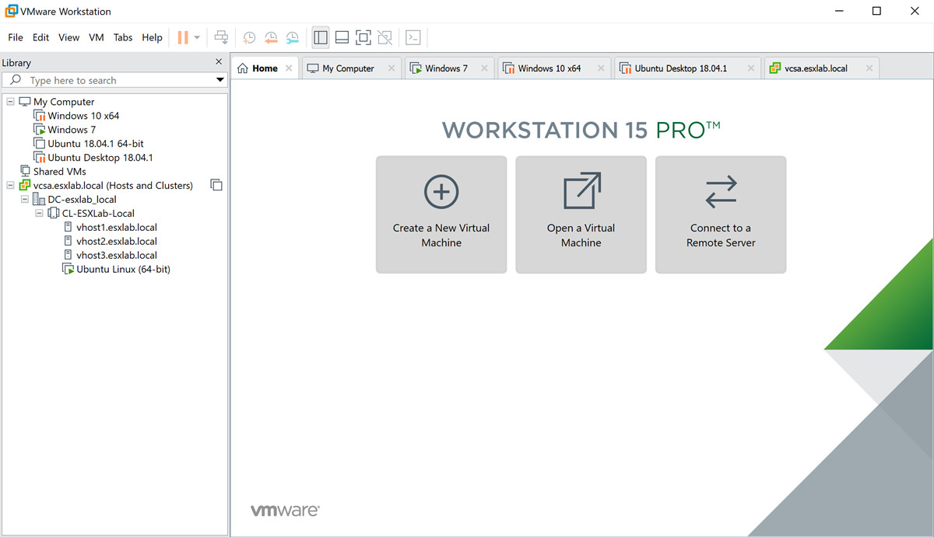Click Connect to a Remote Server
This screenshot has height=537, width=934.
pyautogui.click(x=721, y=214)
